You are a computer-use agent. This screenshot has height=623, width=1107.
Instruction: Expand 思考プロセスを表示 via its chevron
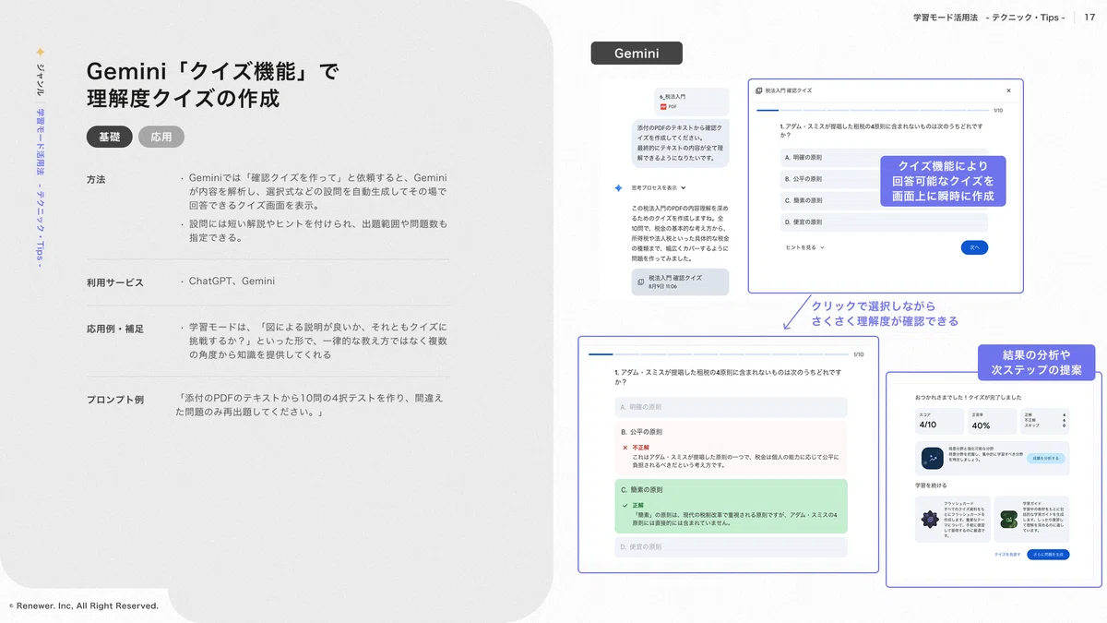684,187
